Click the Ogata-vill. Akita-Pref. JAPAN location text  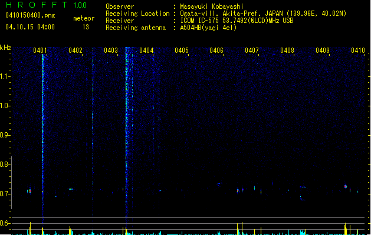click(x=263, y=14)
